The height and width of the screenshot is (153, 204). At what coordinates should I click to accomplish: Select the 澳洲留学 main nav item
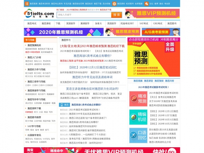[85, 23]
